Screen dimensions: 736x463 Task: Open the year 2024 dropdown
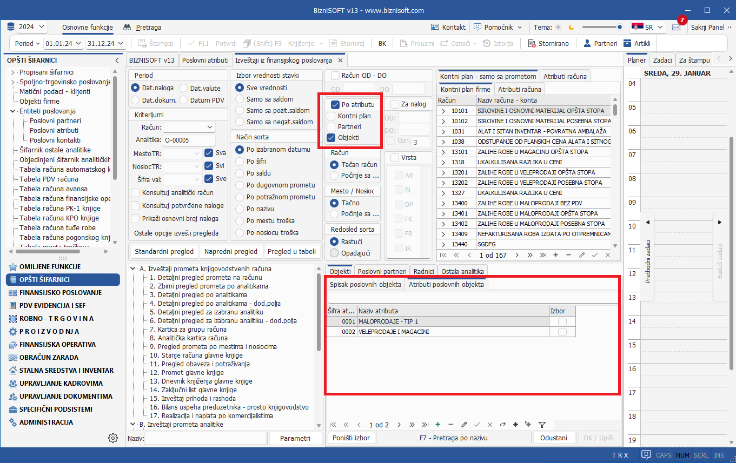coord(32,27)
